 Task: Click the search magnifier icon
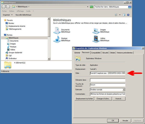pos(130,7)
